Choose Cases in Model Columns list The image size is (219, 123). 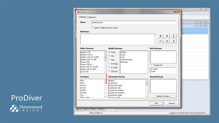click(123, 55)
